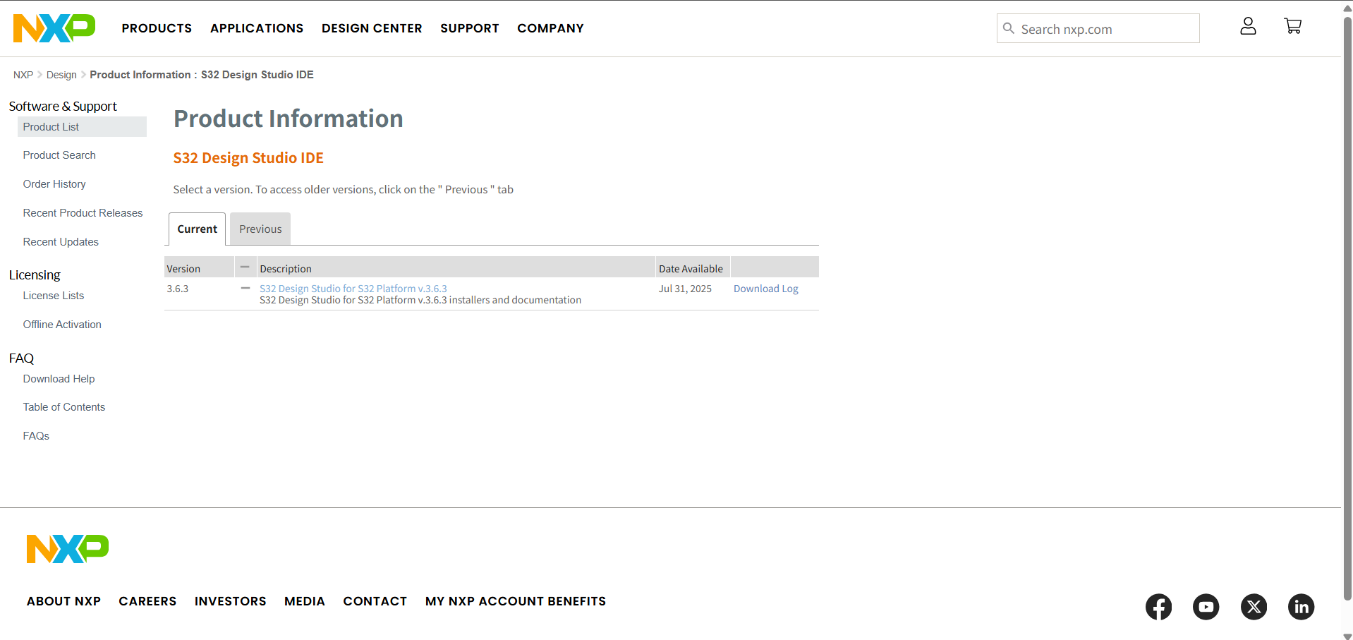
Task: Open Offline Activation
Action: point(62,325)
